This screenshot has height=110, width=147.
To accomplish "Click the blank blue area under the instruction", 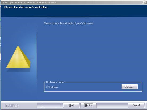I will coord(92,53).
